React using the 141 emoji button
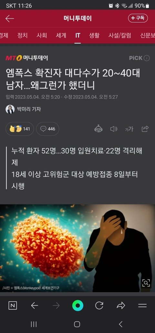 [20, 129]
